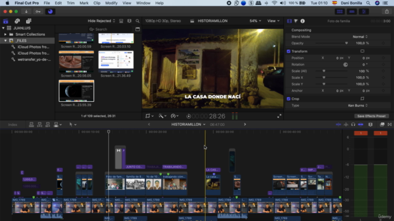Toggle the inspector panel sliders button

click(364, 12)
